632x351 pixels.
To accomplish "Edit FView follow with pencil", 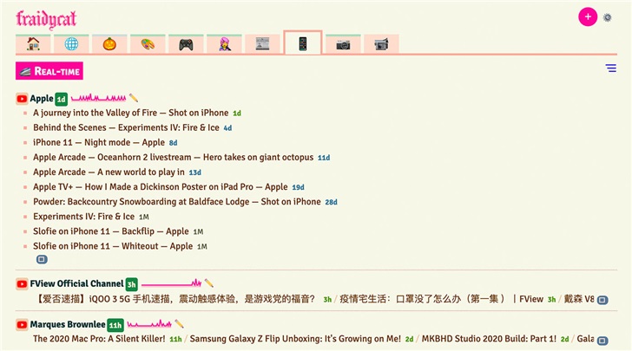I will click(208, 283).
